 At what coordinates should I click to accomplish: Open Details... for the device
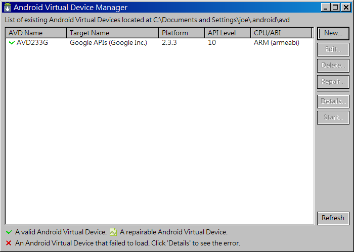tap(333, 101)
